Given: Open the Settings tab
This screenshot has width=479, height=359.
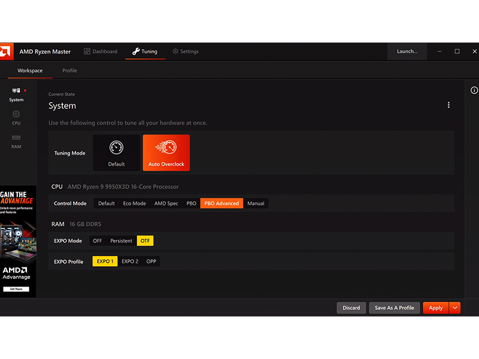Looking at the screenshot, I should tap(186, 51).
